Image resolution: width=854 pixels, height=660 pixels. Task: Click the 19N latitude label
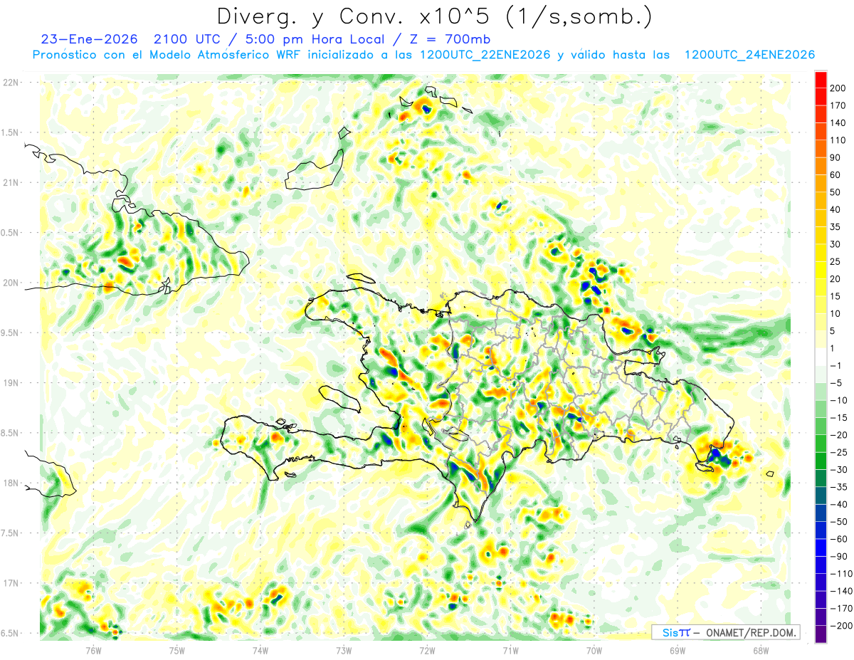coord(10,383)
